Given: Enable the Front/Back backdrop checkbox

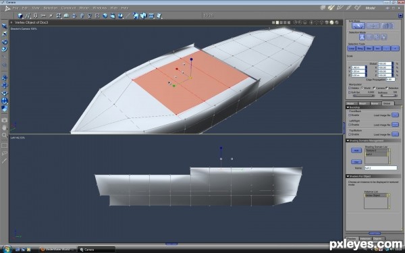Looking at the screenshot, I should [350, 115].
